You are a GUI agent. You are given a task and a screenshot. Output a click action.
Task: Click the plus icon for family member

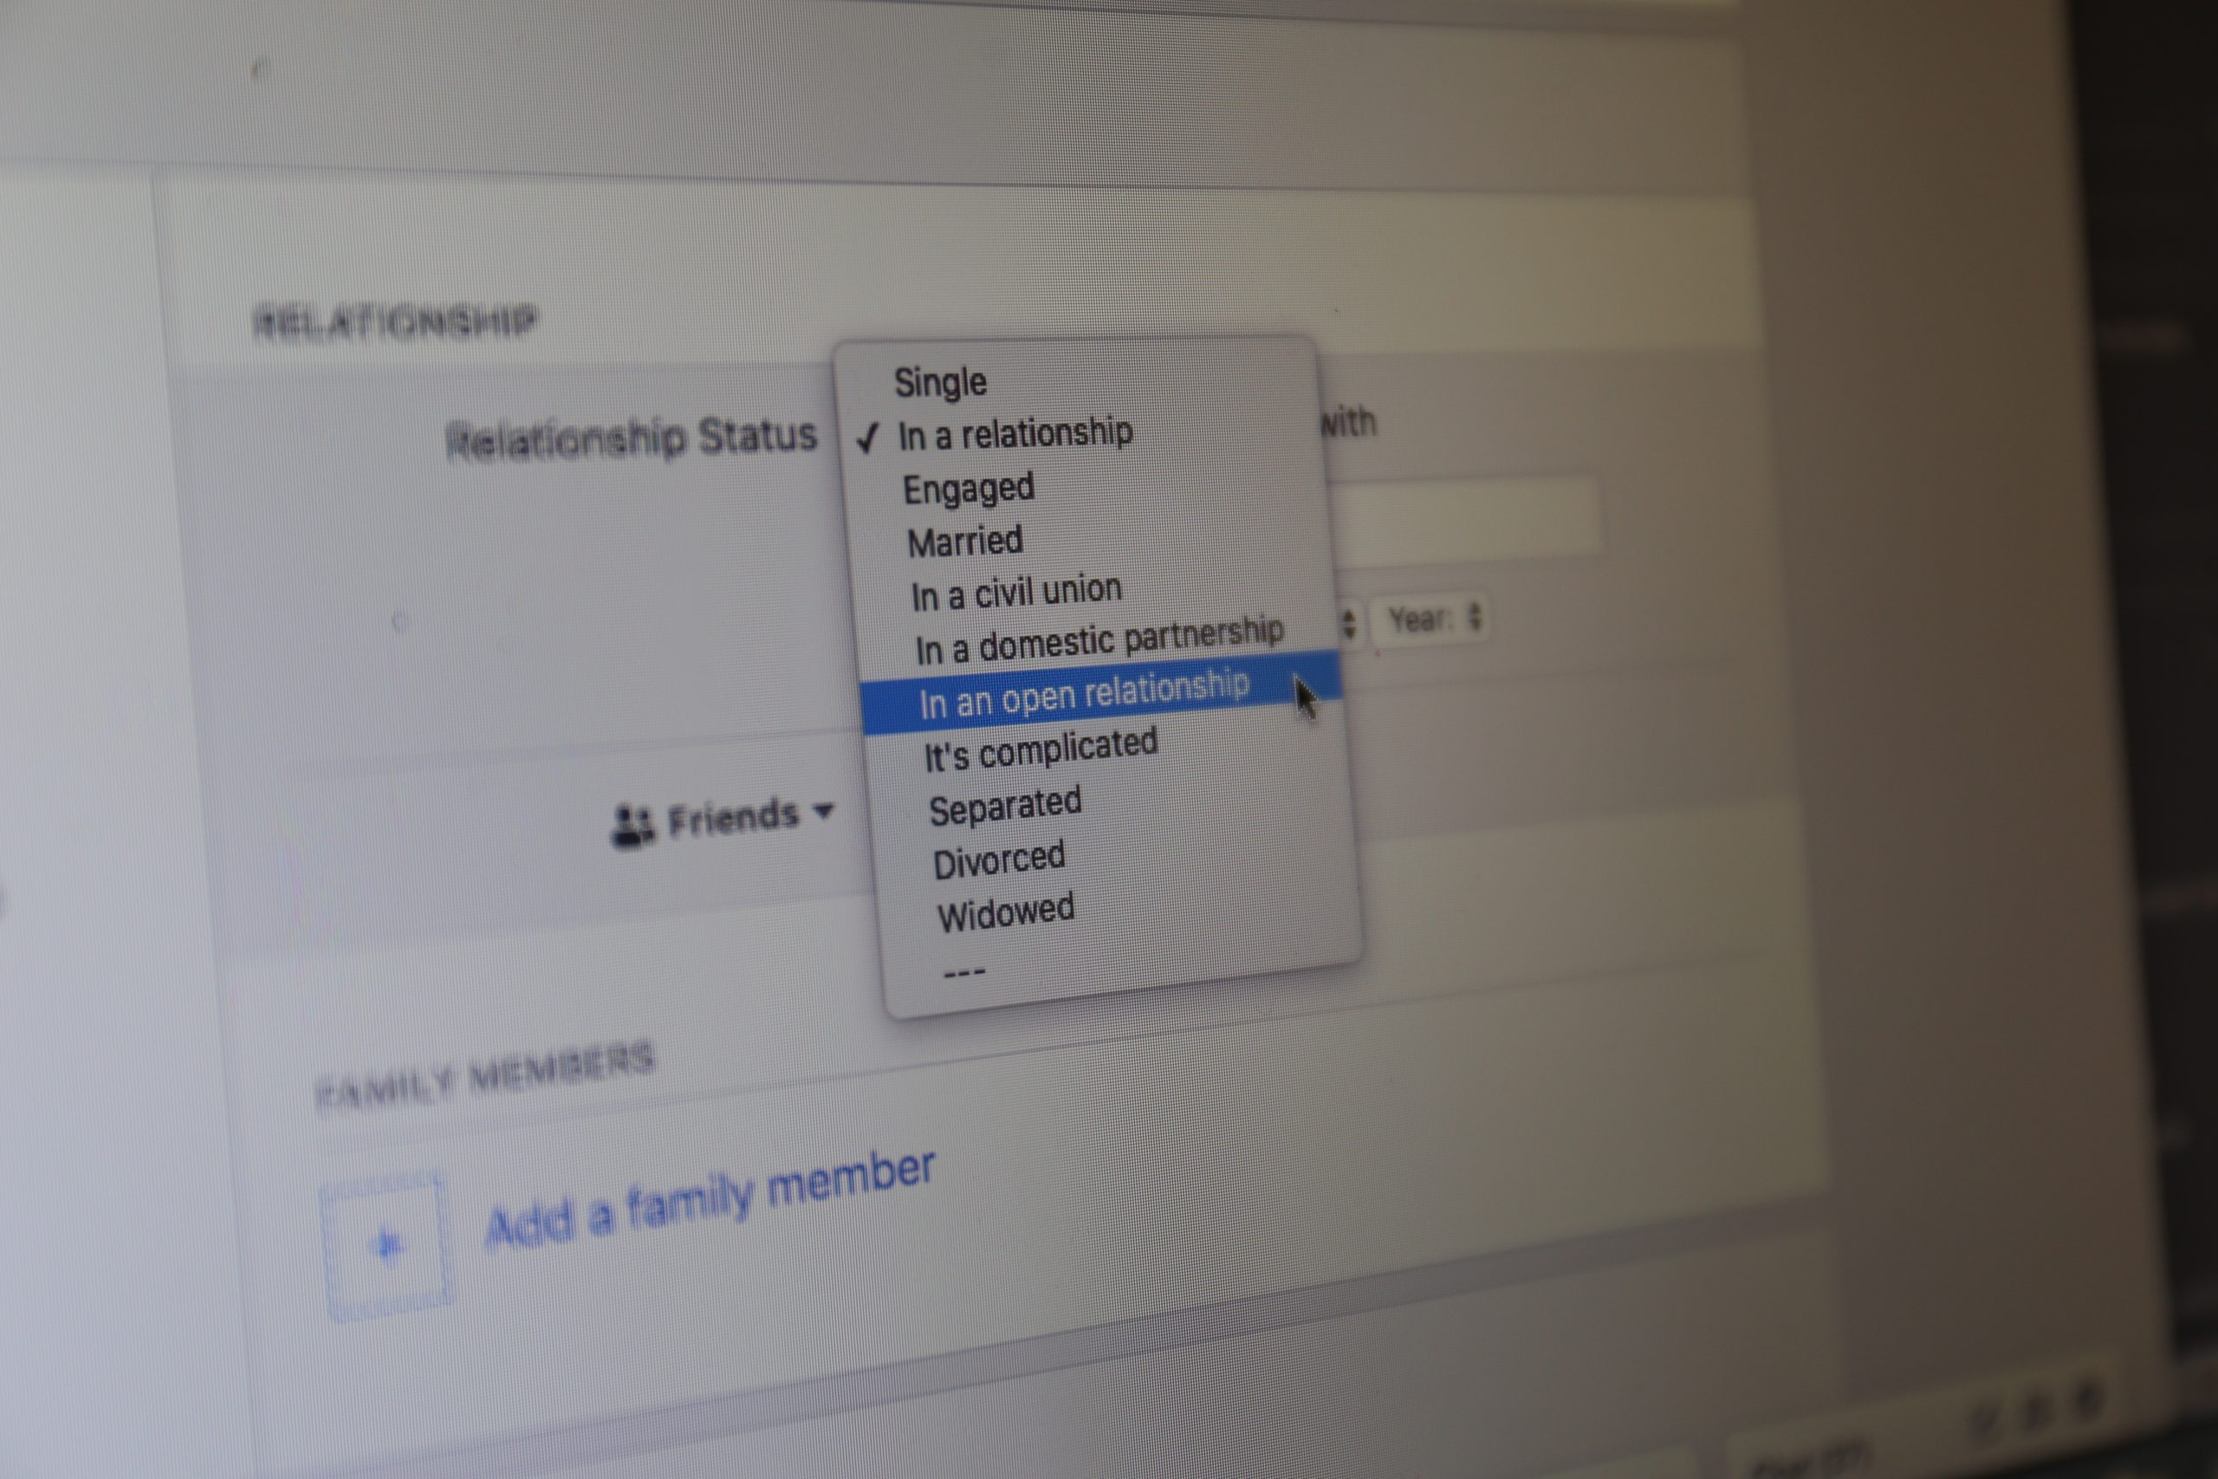point(386,1245)
